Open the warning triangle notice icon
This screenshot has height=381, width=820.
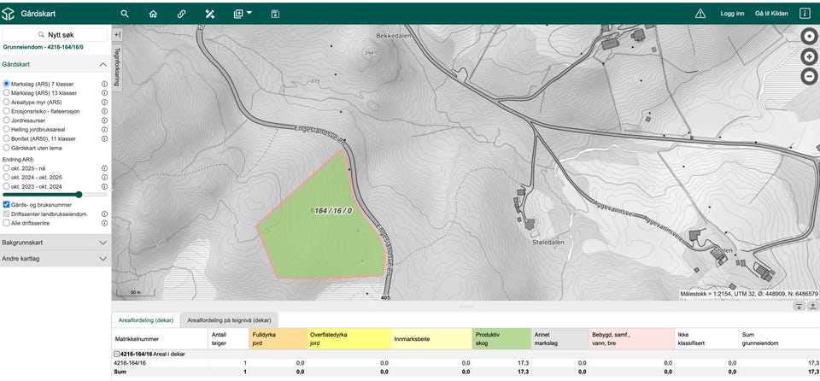(x=700, y=15)
